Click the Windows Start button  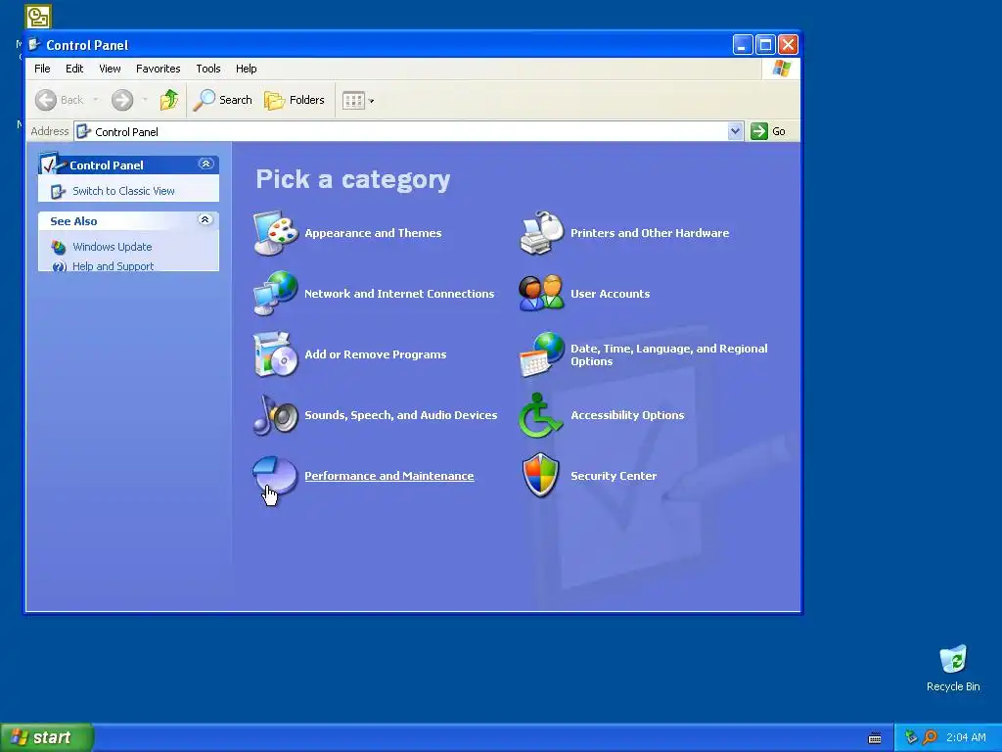pyautogui.click(x=47, y=737)
